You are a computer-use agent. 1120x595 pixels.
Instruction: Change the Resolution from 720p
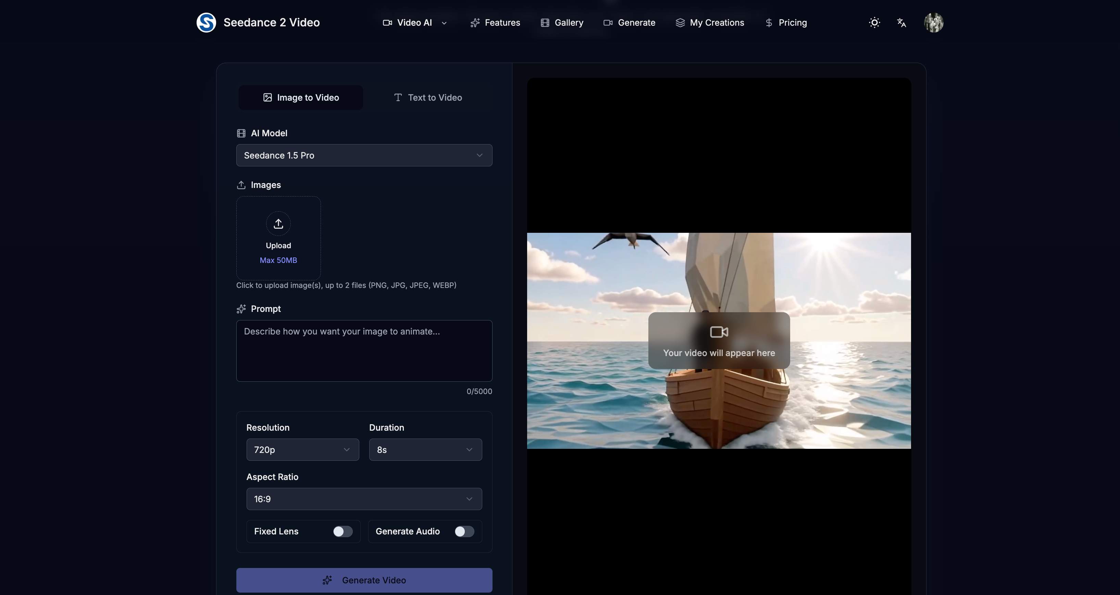pos(303,450)
